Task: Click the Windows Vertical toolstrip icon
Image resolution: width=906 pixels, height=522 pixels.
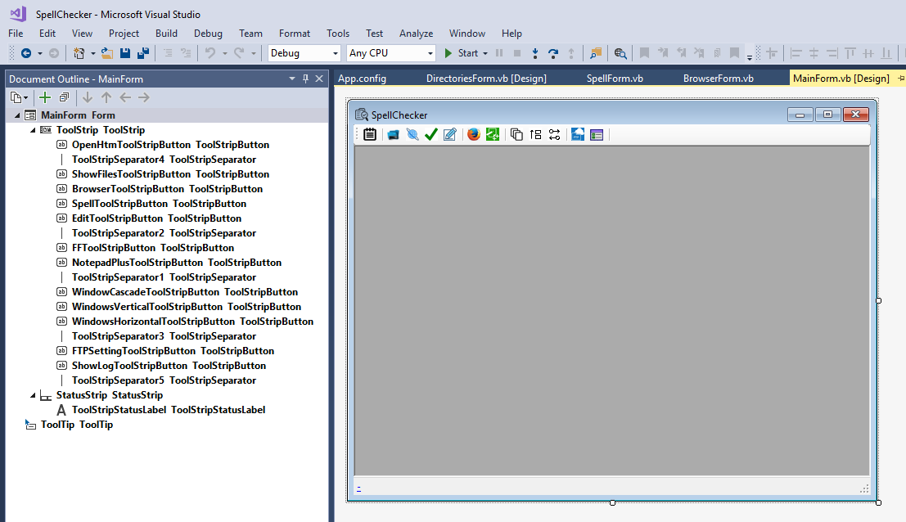Action: (535, 134)
